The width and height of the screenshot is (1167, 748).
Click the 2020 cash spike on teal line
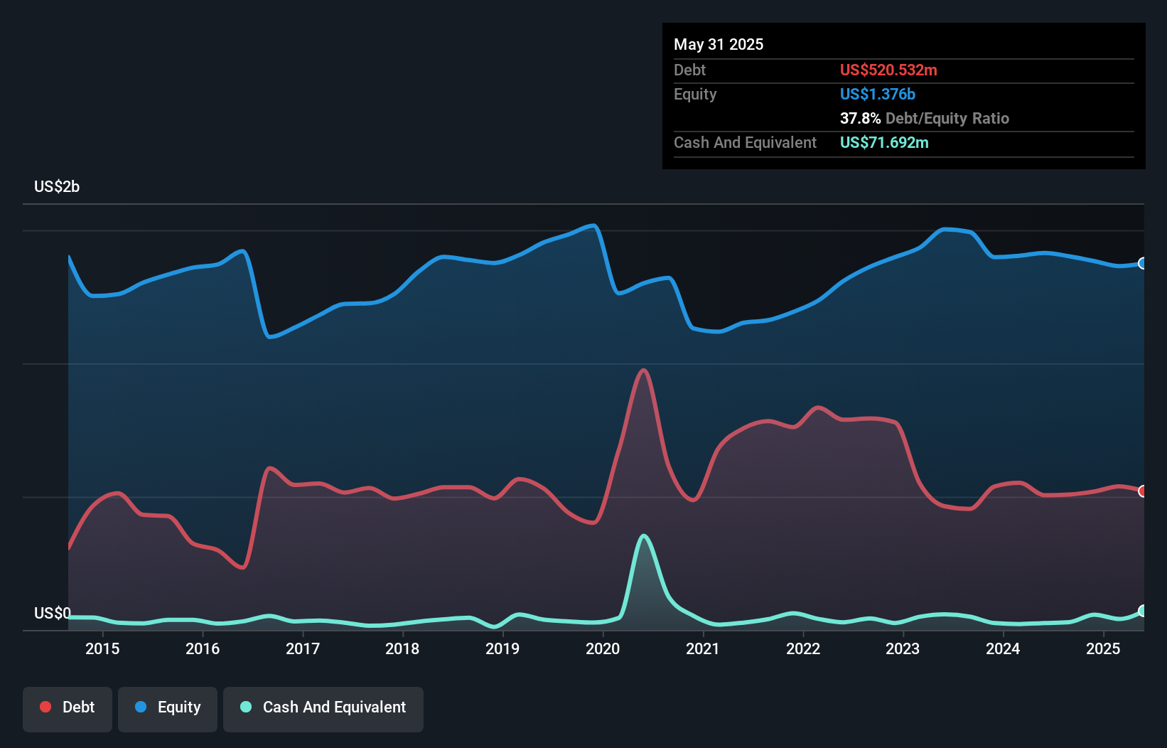[644, 536]
